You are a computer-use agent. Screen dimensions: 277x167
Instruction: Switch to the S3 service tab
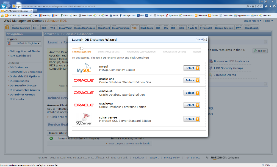[36, 27]
